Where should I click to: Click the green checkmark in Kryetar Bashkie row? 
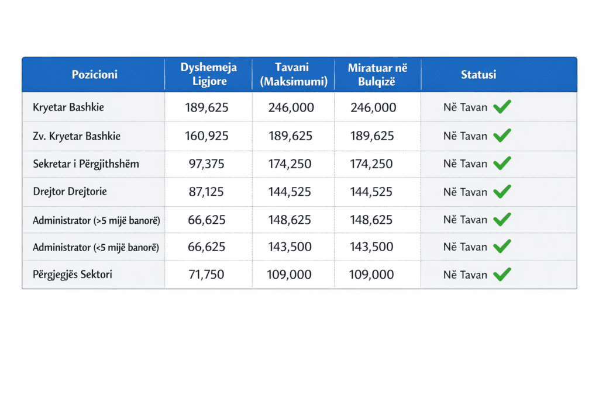(502, 107)
